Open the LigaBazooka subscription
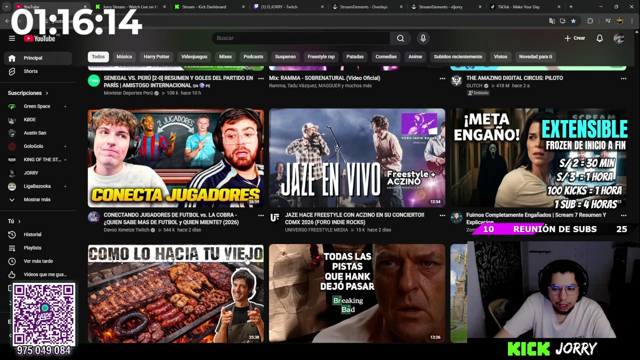 pos(38,186)
